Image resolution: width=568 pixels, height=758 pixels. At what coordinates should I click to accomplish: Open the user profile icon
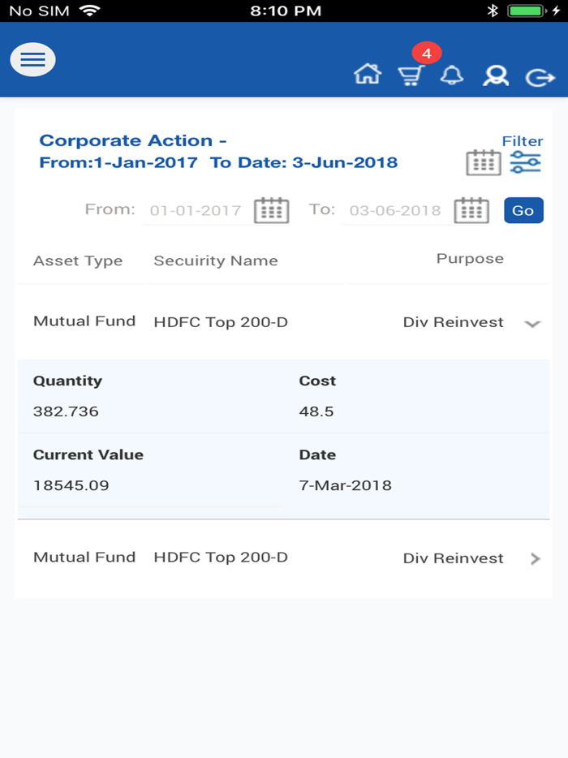tap(496, 75)
